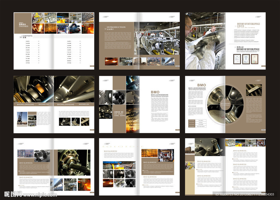Click the "INTRODUCTION 企业简介" heading
The height and width of the screenshot is (200, 280).
click(x=116, y=28)
